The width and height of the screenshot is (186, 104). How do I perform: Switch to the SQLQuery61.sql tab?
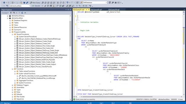tap(79, 10)
